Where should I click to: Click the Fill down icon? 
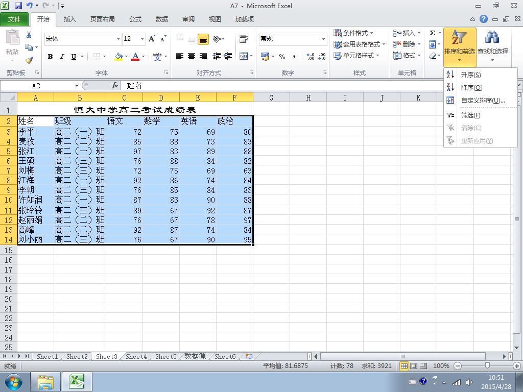click(x=432, y=44)
